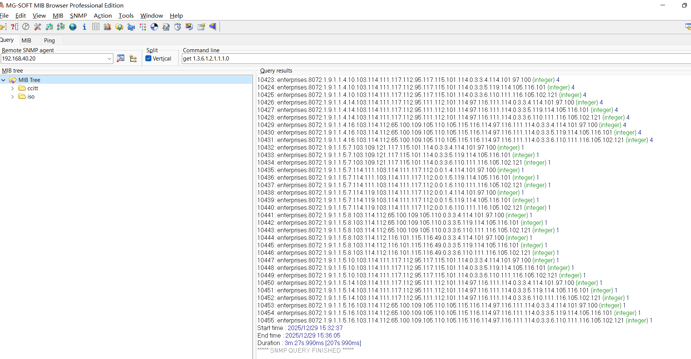Click the alarm clock toolbar icon
Viewport: 691px width, 359px height.
tap(178, 27)
